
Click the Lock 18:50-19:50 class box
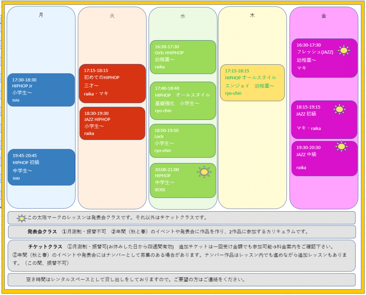point(183,141)
